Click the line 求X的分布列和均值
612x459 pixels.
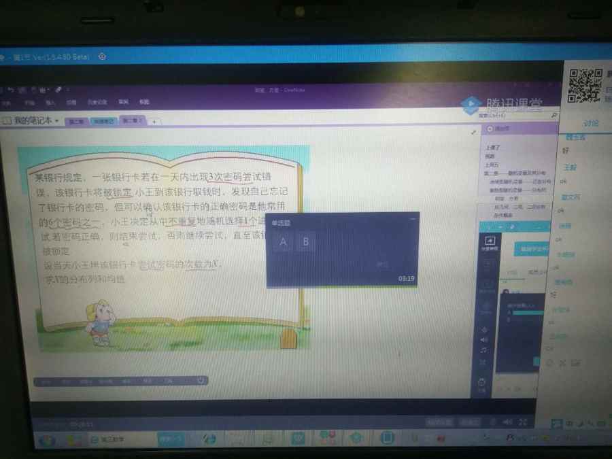click(85, 279)
